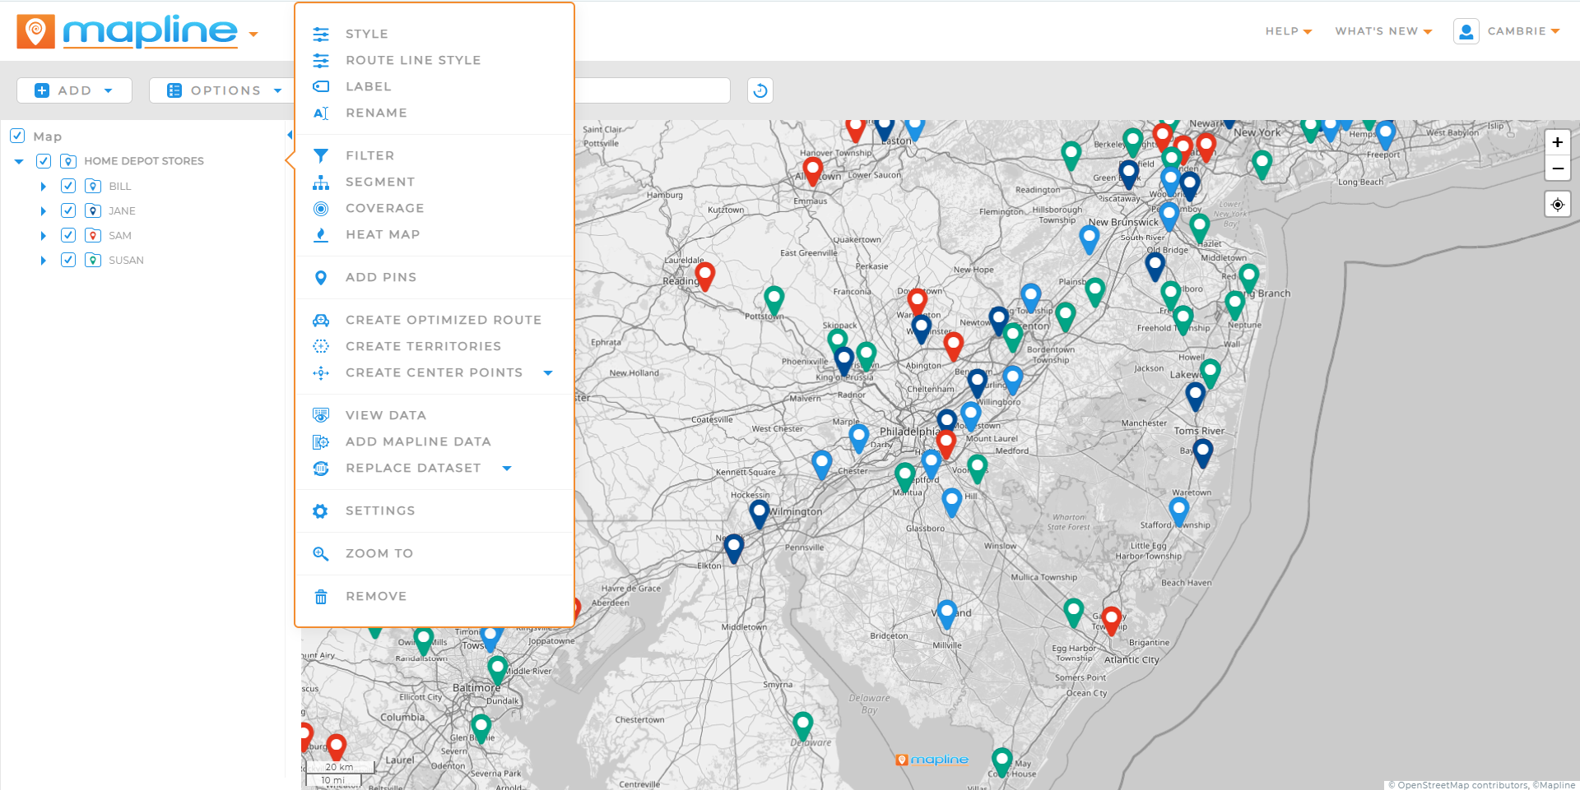The height and width of the screenshot is (790, 1580).
Task: Click the user avatar icon
Action: (x=1466, y=31)
